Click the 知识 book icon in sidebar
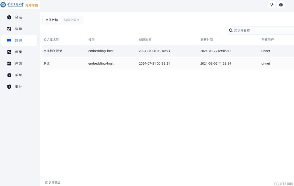 click(x=9, y=40)
